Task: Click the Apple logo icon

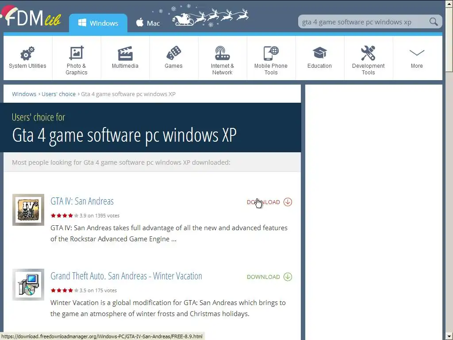Action: coord(140,22)
